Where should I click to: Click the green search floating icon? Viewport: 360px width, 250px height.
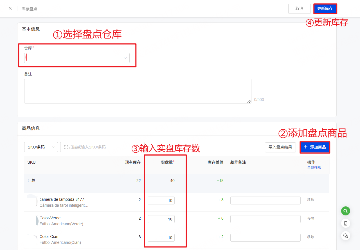(x=346, y=211)
